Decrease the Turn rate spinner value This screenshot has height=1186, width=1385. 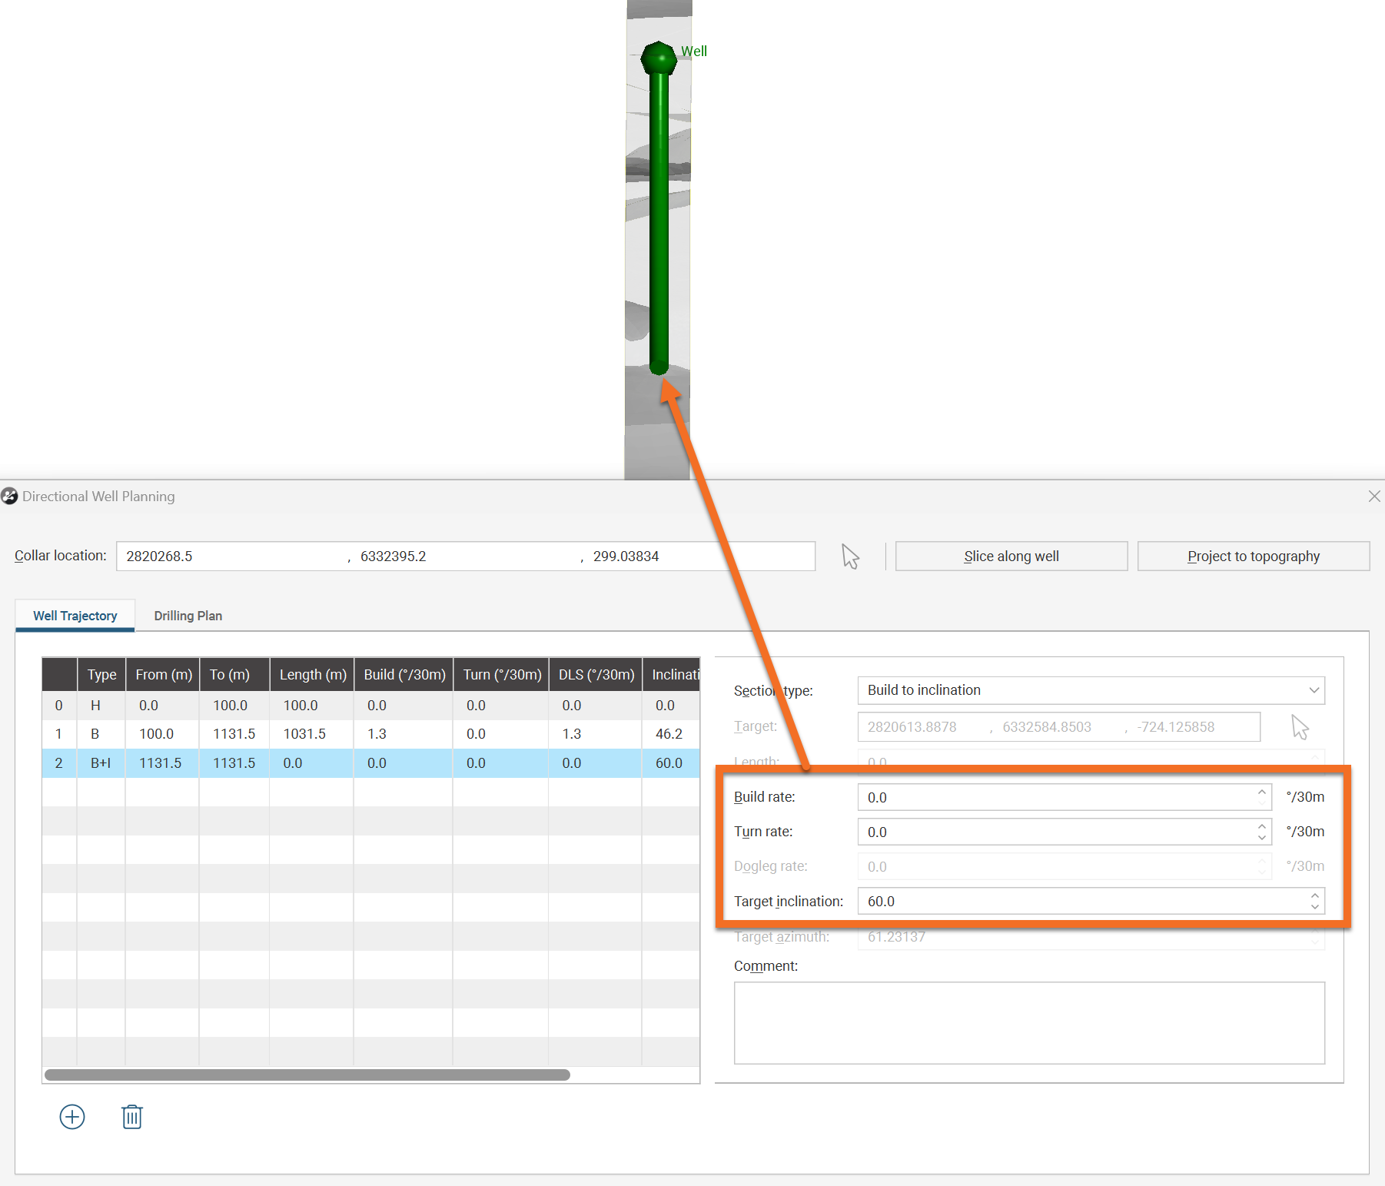point(1261,837)
